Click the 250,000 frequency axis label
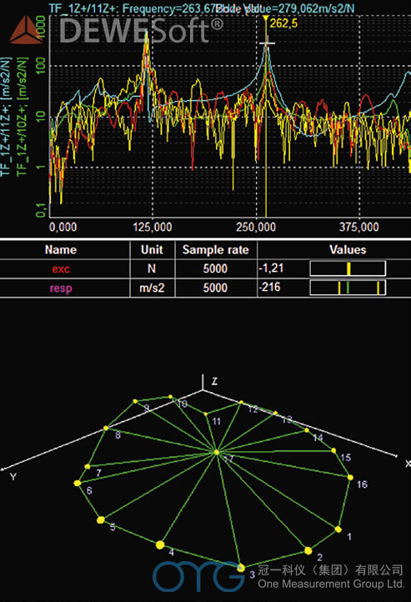The height and width of the screenshot is (602, 411). coord(256,228)
